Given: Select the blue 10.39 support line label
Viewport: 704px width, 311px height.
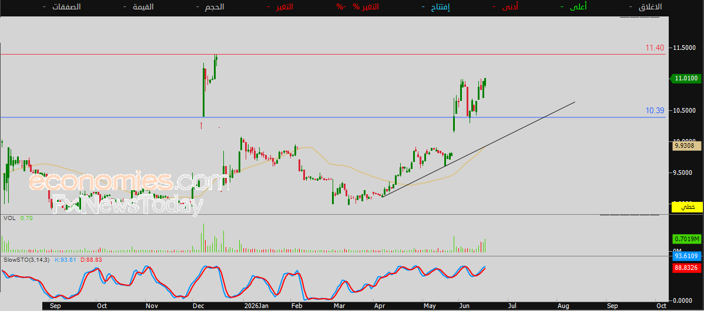Looking at the screenshot, I should (655, 110).
